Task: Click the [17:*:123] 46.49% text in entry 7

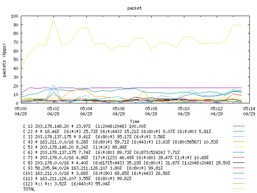Action: [113, 158]
